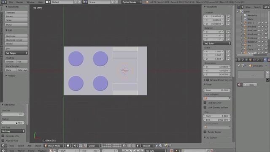
Task: Open the timeline editor type icon
Action: [x=4, y=150]
